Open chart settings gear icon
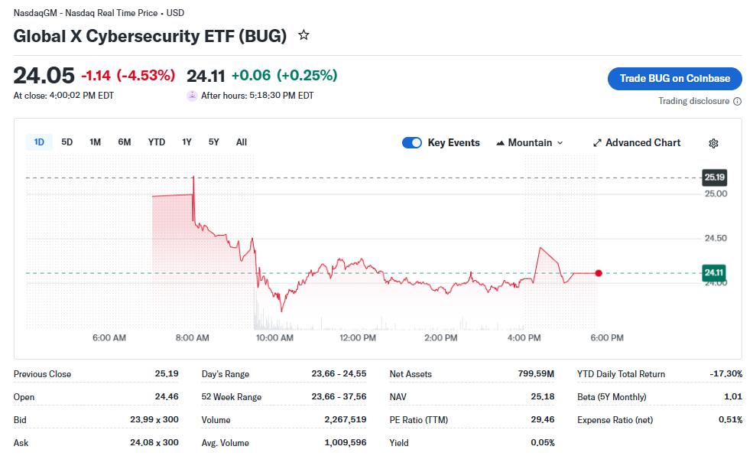The width and height of the screenshot is (753, 456). pos(713,143)
